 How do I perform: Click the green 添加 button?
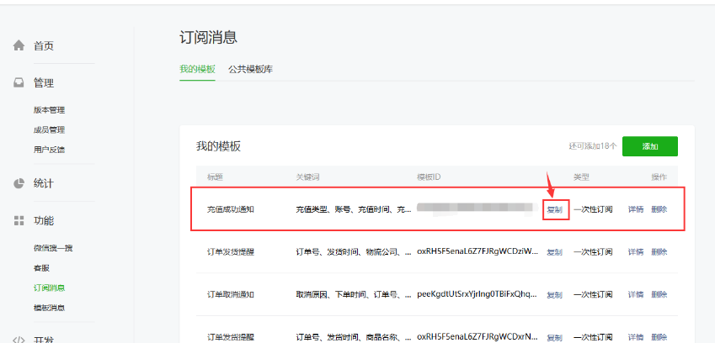tap(649, 146)
